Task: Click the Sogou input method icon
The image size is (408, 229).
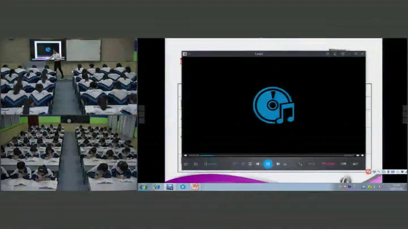Action: point(368,172)
